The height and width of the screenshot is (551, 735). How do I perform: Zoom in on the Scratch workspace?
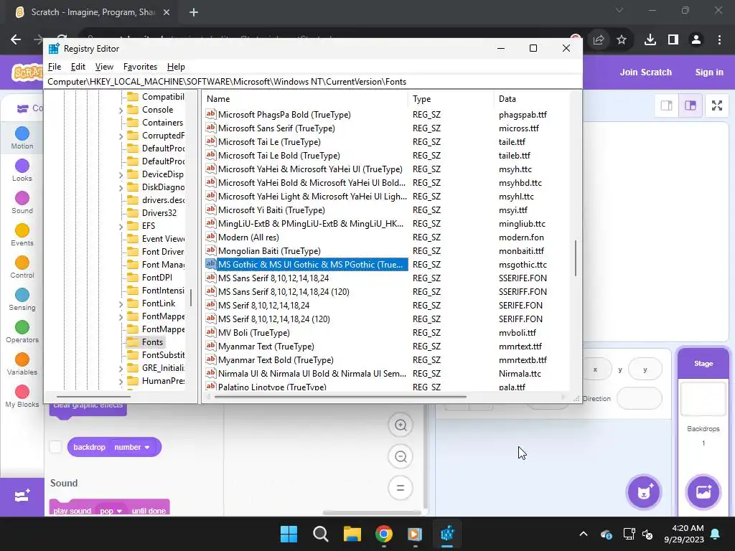click(x=401, y=425)
